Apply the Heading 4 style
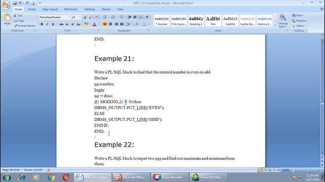 pyautogui.click(x=196, y=21)
